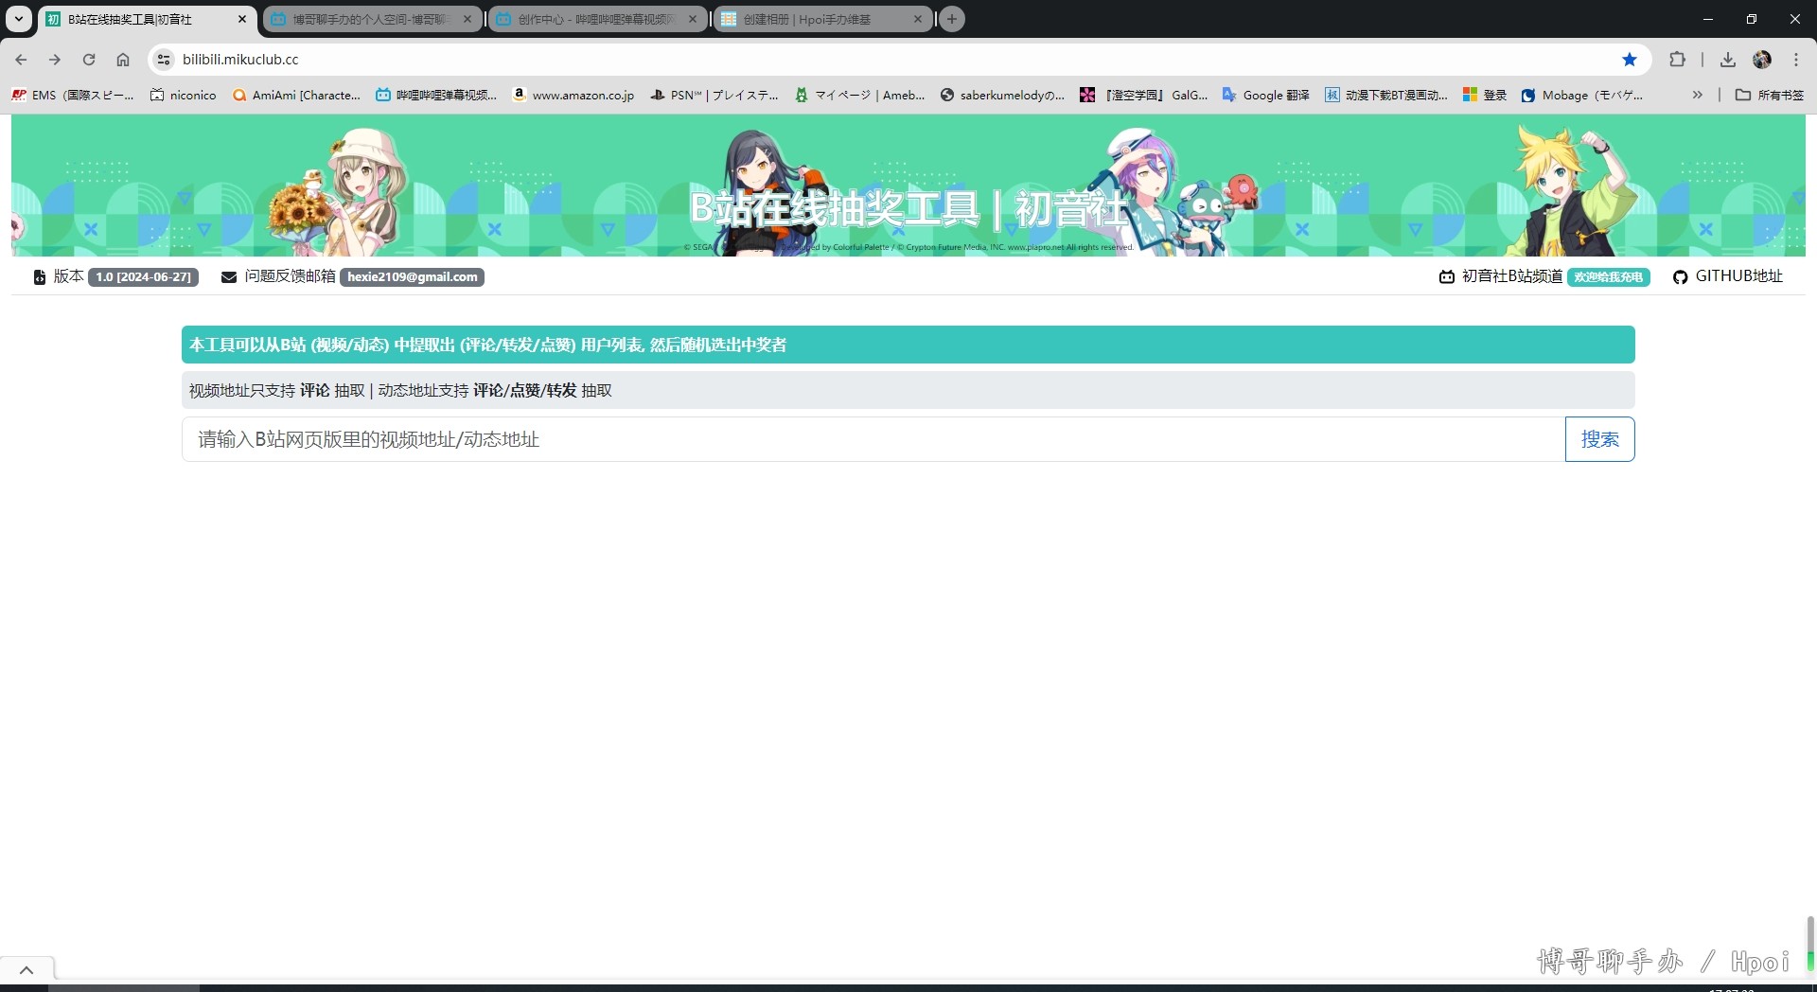This screenshot has width=1817, height=992.
Task: Close the B站在线抽奖工具 tab
Action: [x=242, y=19]
